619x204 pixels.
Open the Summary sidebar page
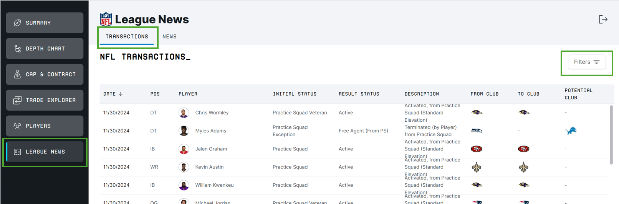tap(45, 23)
